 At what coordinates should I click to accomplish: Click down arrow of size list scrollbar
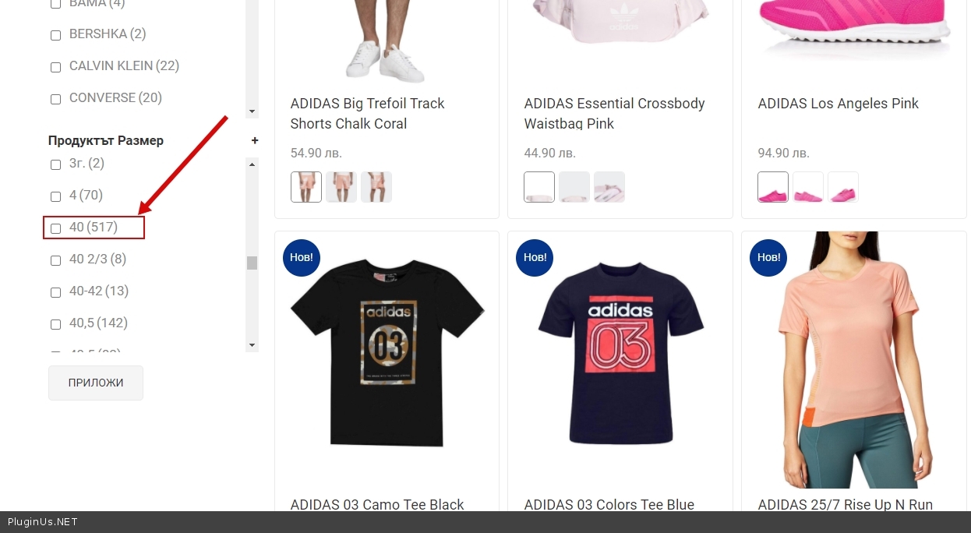252,345
